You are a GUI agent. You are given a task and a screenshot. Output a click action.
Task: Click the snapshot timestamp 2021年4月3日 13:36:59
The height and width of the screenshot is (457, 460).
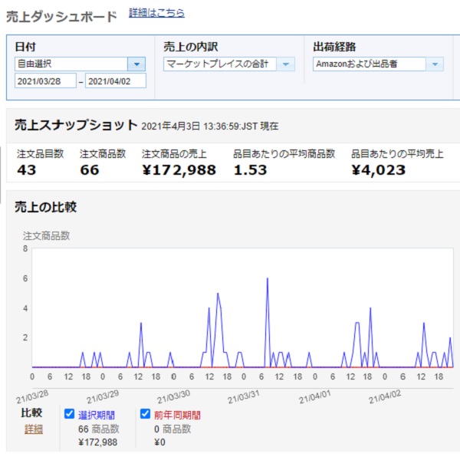point(200,126)
